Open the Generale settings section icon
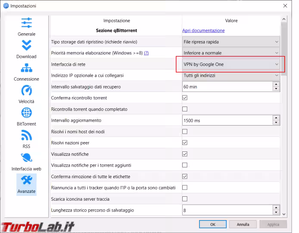The image size is (299, 233). [27, 23]
